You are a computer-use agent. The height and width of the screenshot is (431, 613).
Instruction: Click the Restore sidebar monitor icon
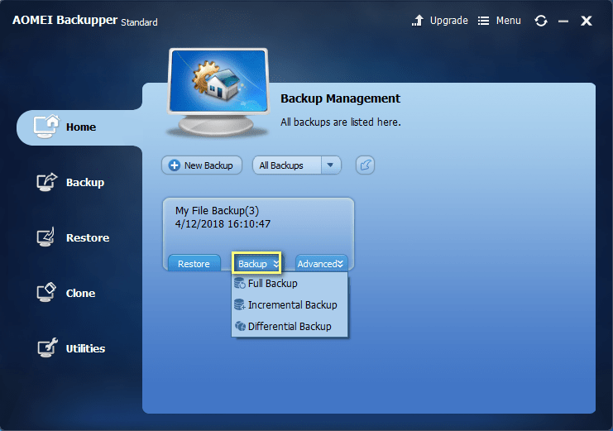45,237
